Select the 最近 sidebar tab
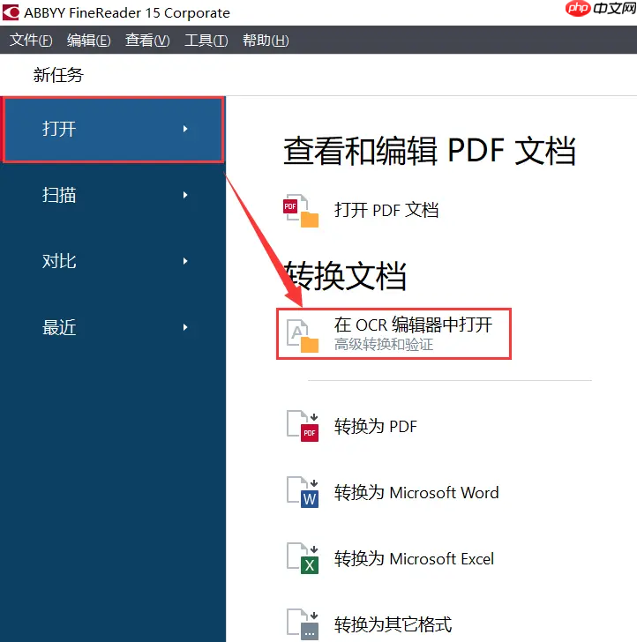Image resolution: width=637 pixels, height=642 pixels. point(113,327)
